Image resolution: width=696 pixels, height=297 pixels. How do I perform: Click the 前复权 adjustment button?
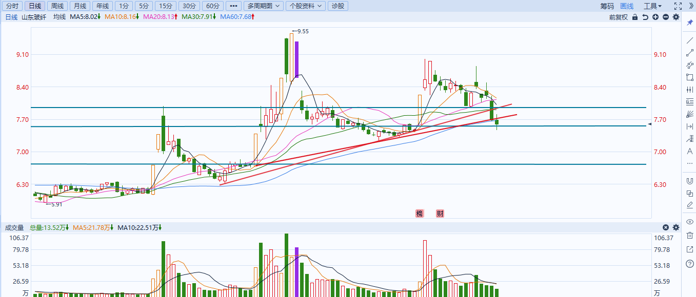click(618, 17)
